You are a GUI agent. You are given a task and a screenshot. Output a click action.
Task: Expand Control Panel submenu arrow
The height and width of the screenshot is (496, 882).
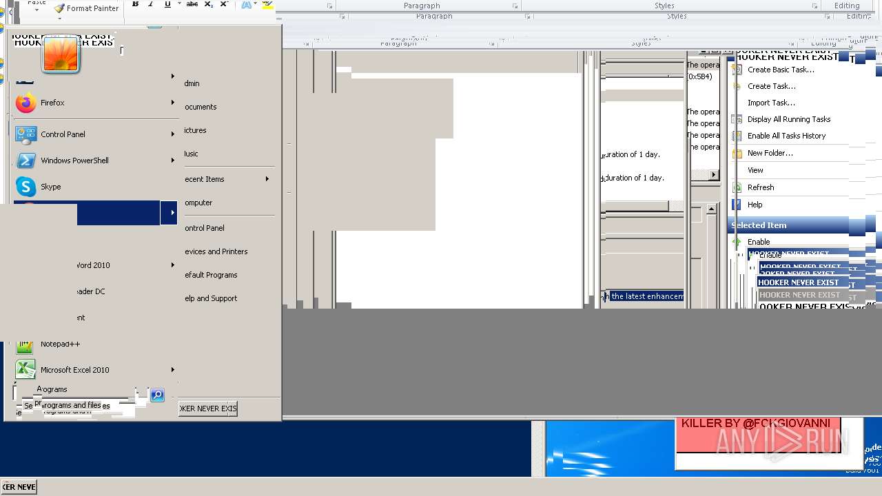click(x=173, y=134)
